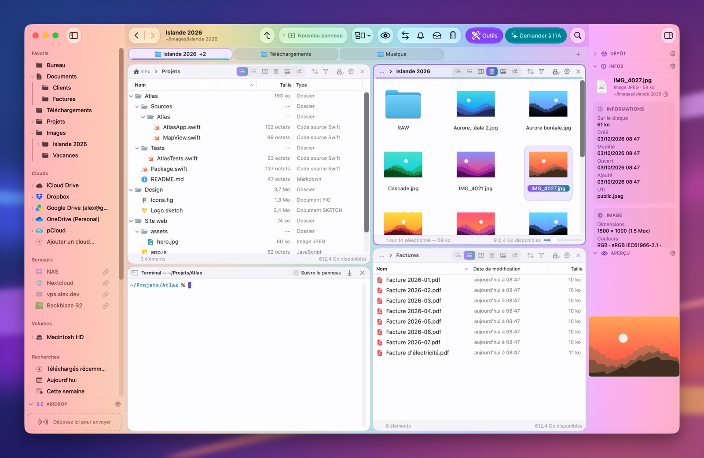This screenshot has height=458, width=704.
Task: Go up to the parent folder
Action: pyautogui.click(x=267, y=36)
